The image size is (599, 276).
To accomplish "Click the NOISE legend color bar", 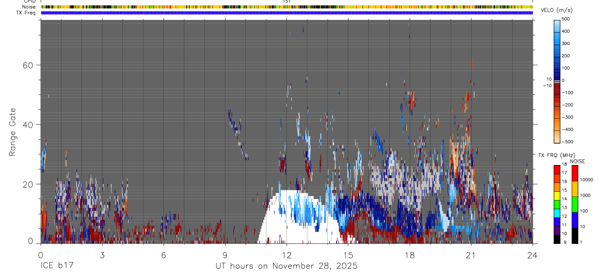I will 575,204.
